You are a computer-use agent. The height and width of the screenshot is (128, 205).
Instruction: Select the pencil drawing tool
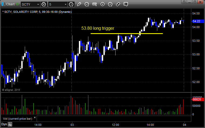[x=79, y=4]
